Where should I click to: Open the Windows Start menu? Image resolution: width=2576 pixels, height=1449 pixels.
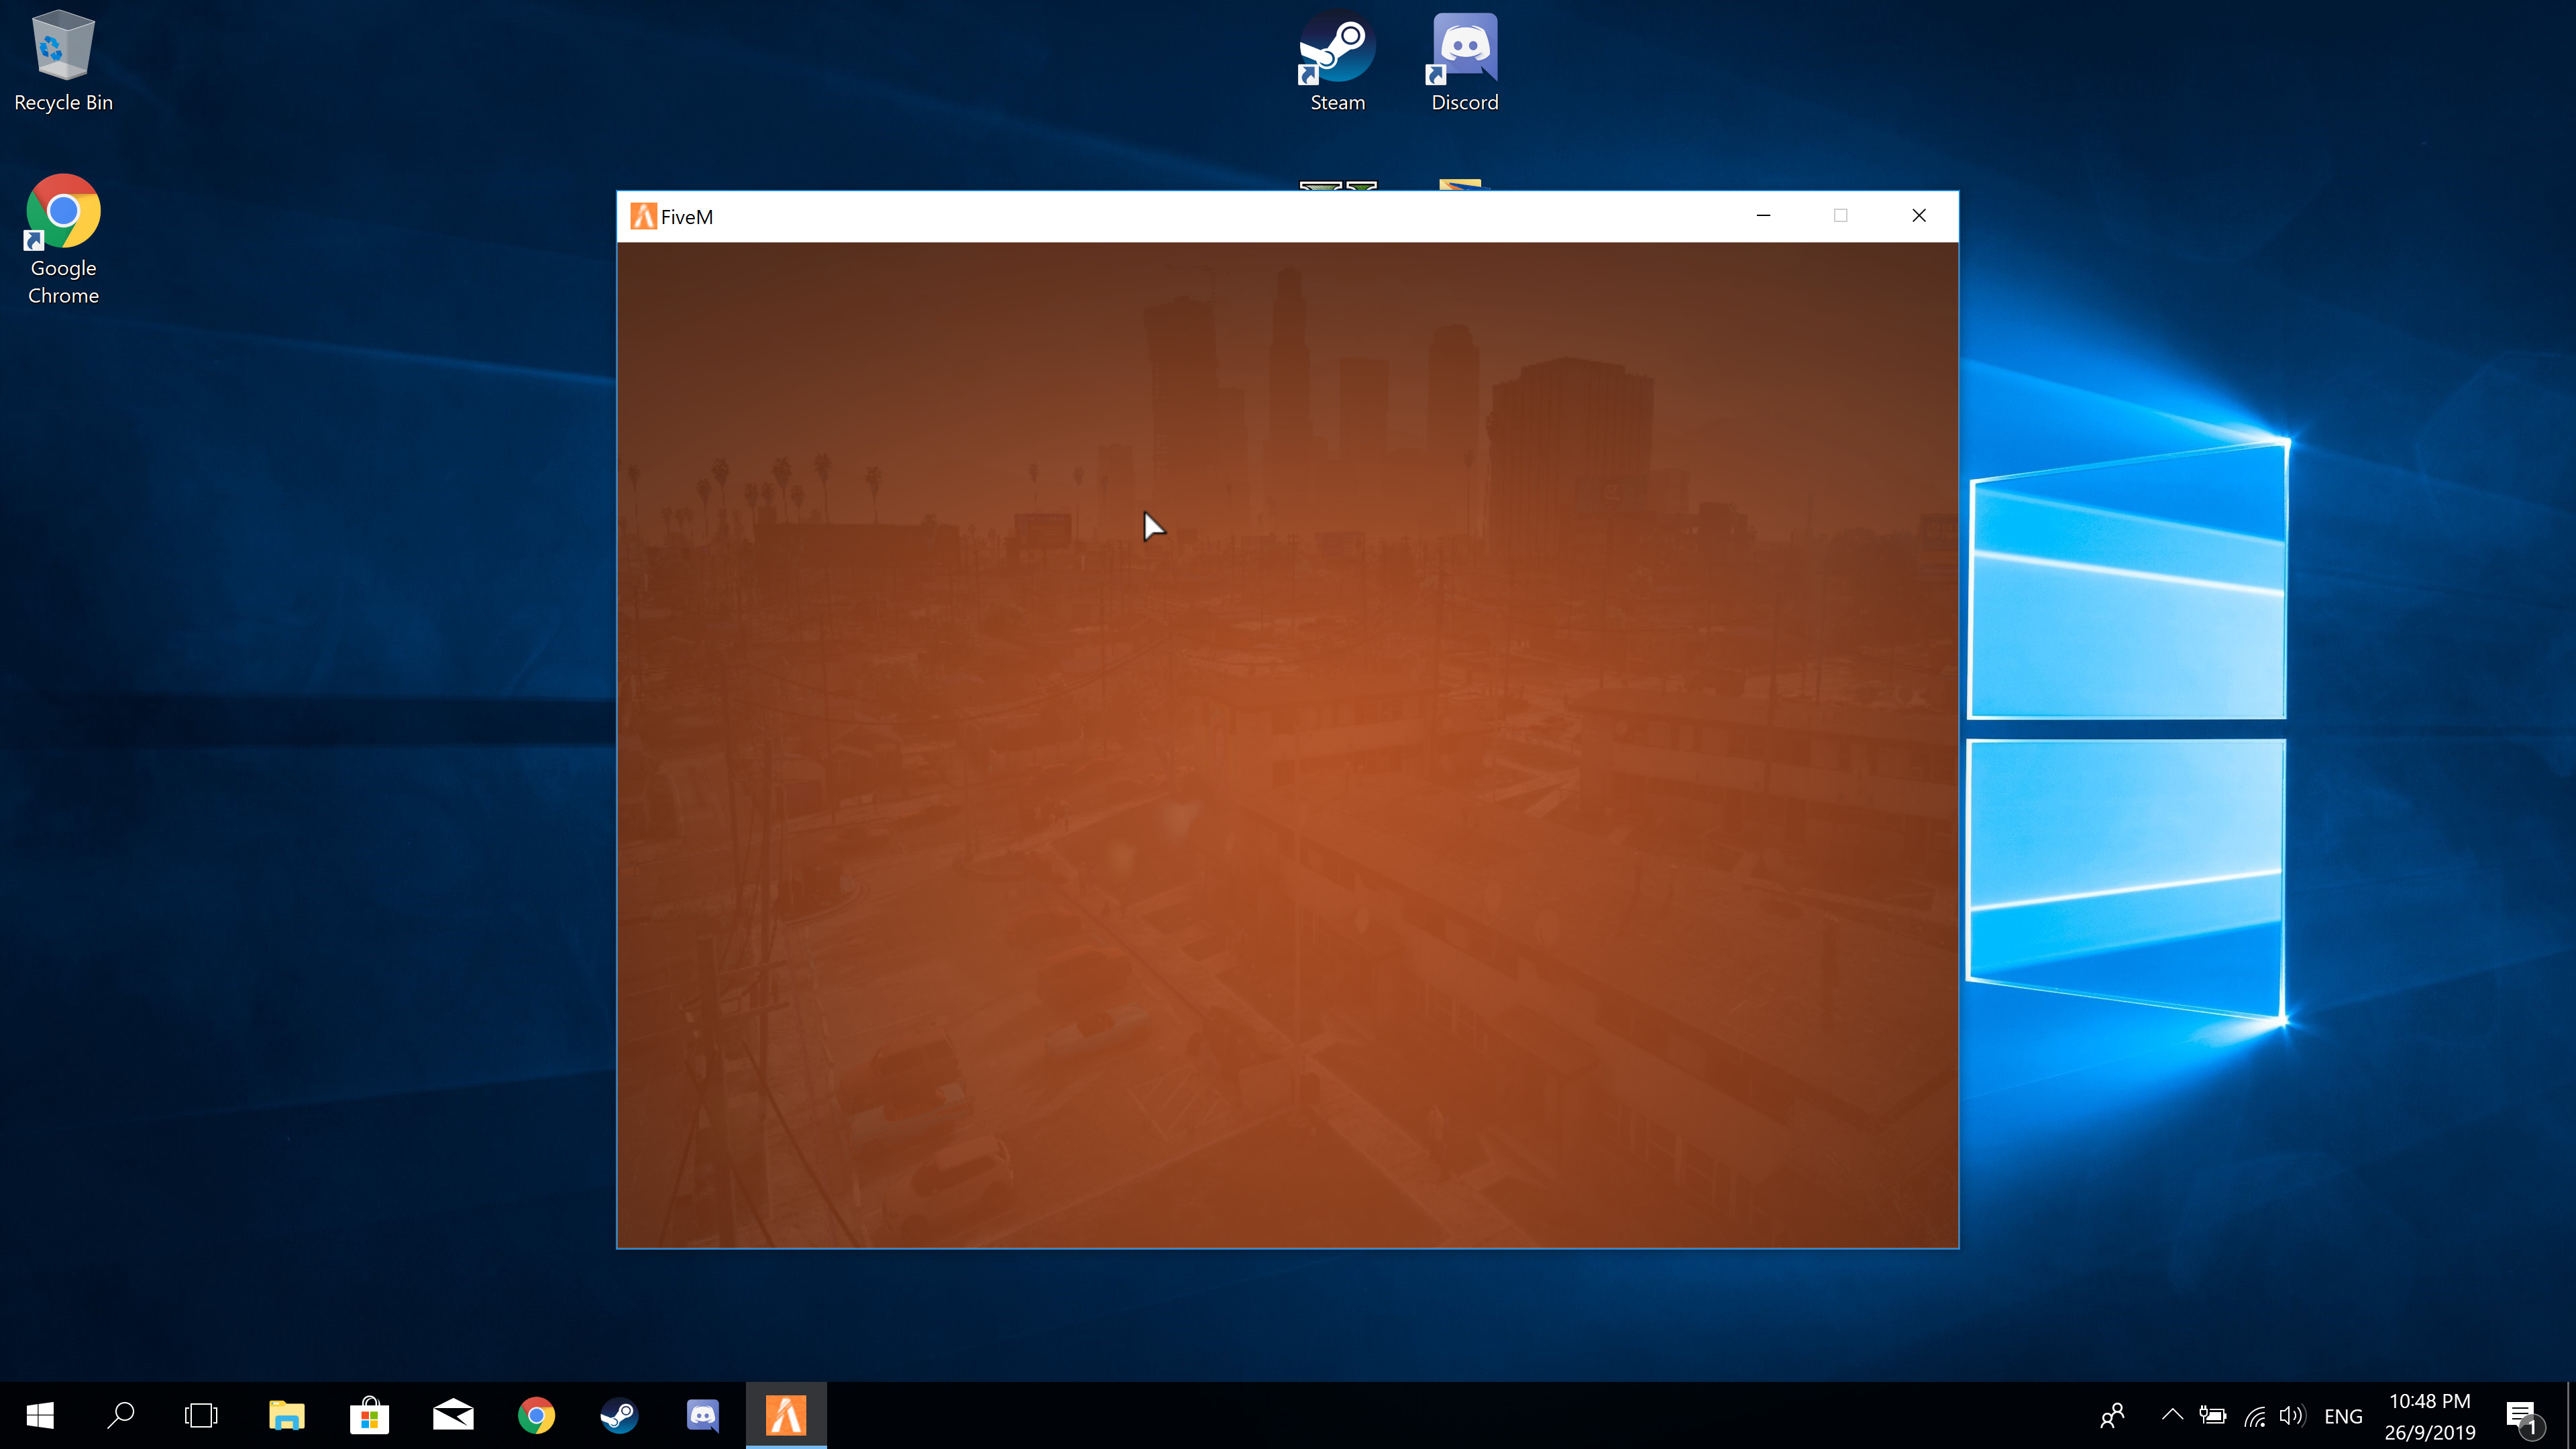[x=40, y=1415]
